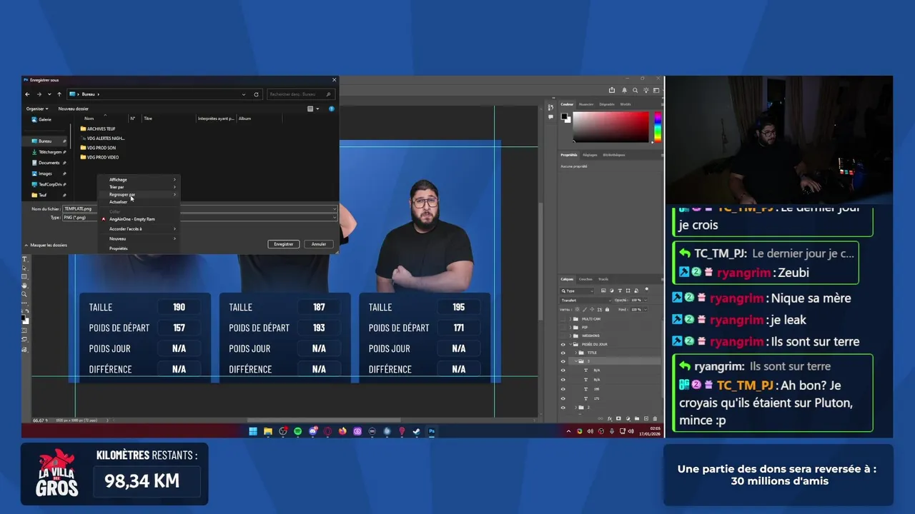
Task: Open the blend mode Transfert dropdown
Action: [x=585, y=300]
